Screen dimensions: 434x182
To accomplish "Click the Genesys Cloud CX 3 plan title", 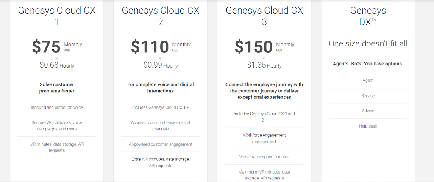I will tap(264, 16).
